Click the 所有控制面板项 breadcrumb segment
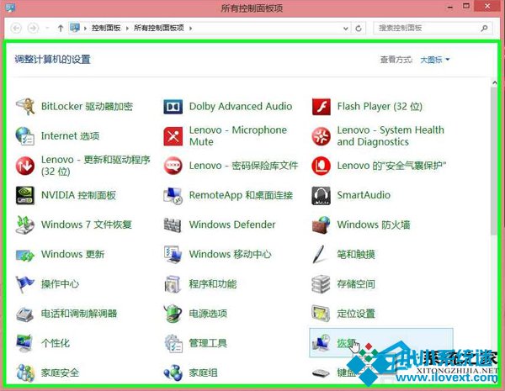The image size is (505, 391). click(159, 28)
